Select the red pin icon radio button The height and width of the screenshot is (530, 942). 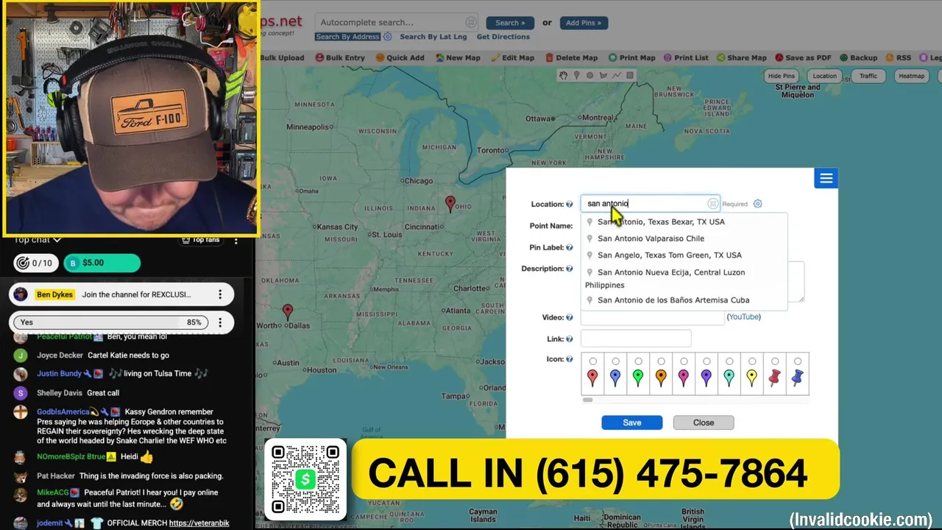pos(592,361)
